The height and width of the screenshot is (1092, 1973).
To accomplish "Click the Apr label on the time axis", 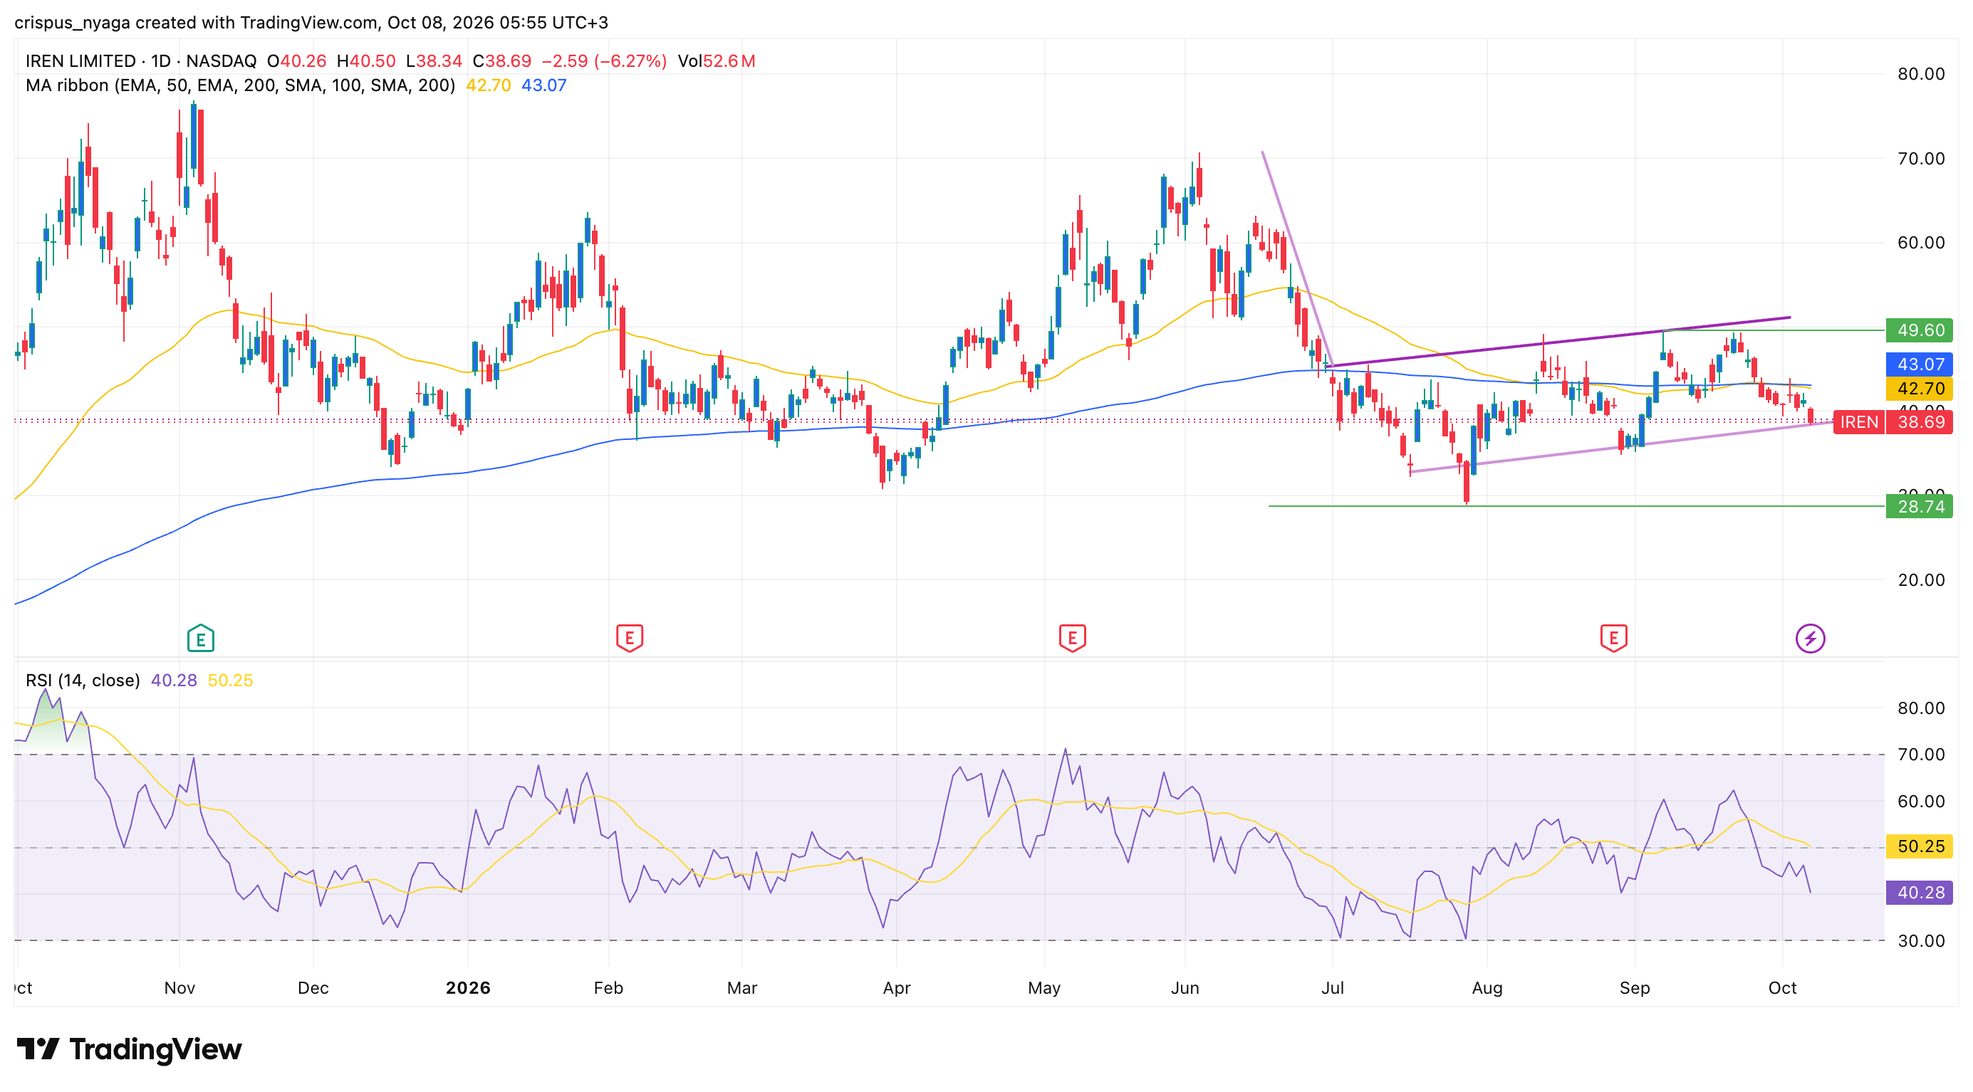I will point(896,987).
